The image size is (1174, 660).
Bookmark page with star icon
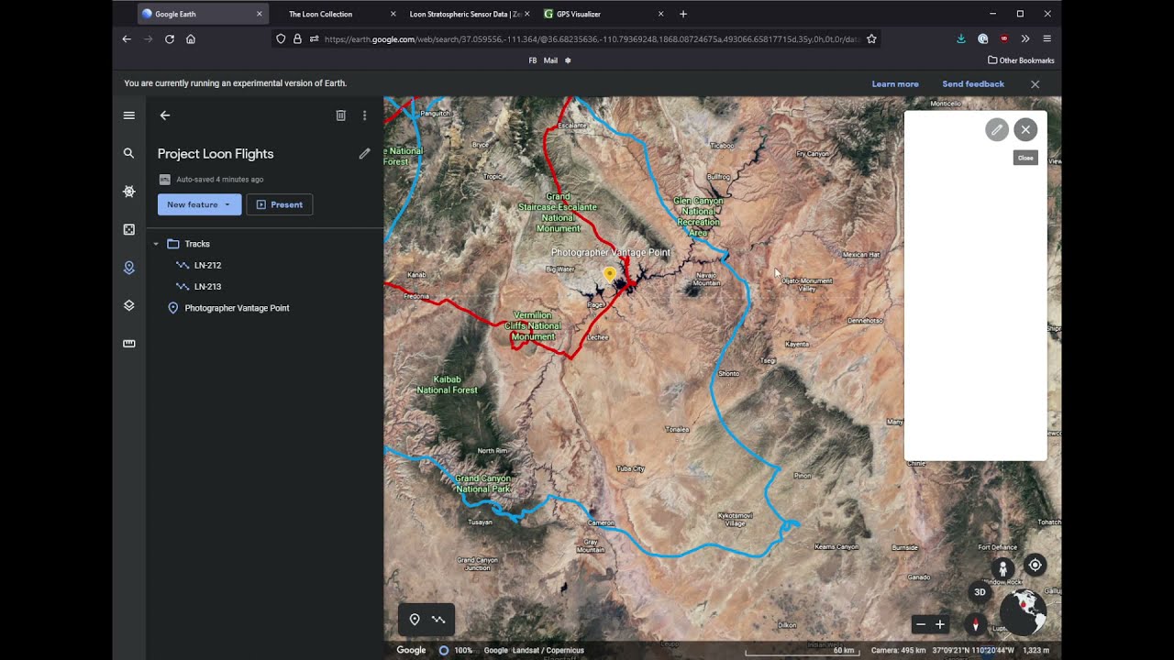point(871,38)
